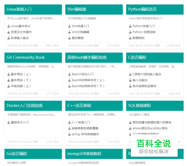Open the C语言介绍和输入输出 lesson
187x166 pixels.
point(147,74)
